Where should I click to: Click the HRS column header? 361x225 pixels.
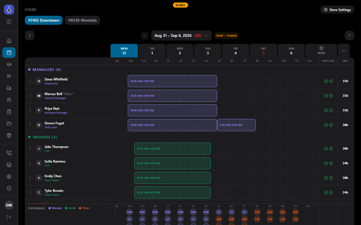pyautogui.click(x=345, y=61)
